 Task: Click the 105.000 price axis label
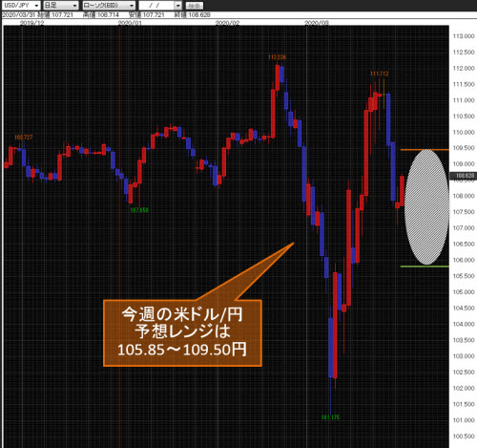click(464, 292)
